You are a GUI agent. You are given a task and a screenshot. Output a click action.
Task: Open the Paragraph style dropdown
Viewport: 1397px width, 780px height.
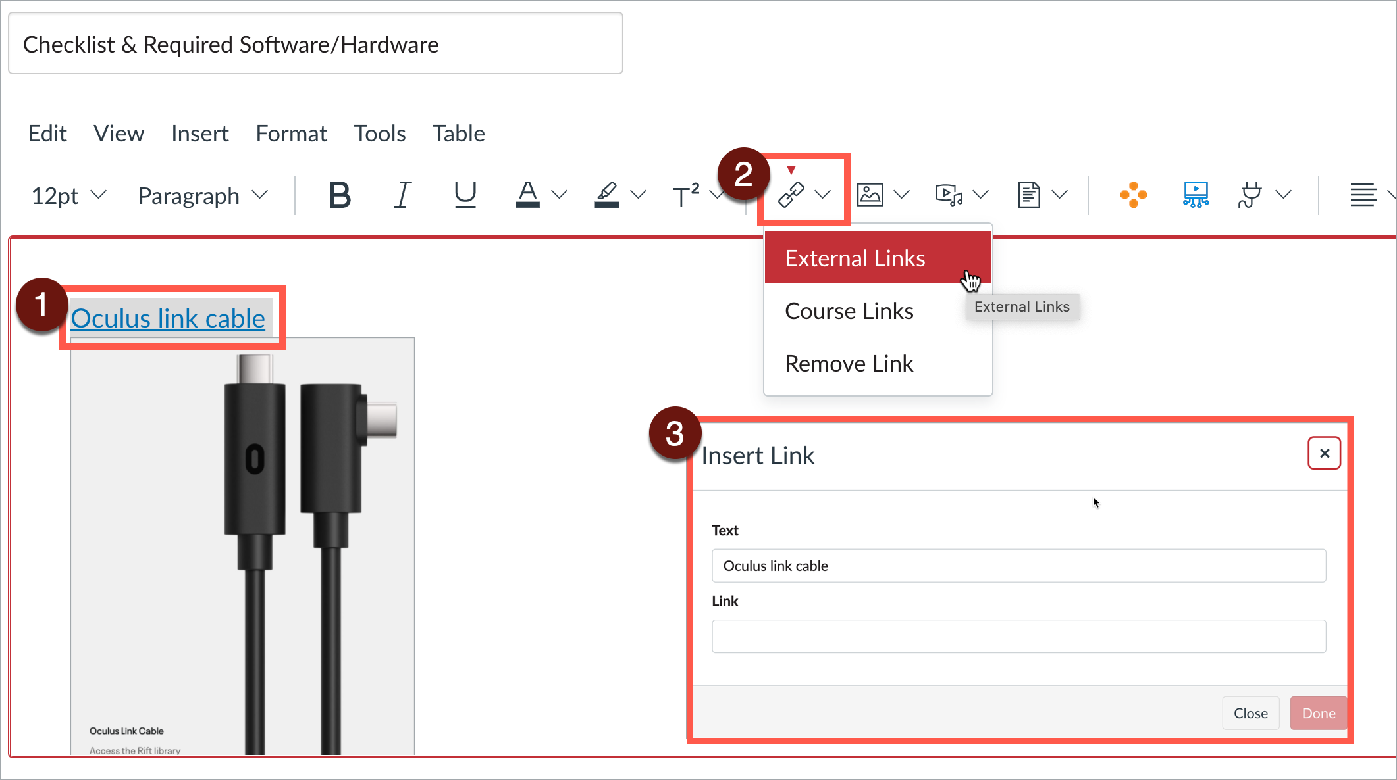pos(201,195)
